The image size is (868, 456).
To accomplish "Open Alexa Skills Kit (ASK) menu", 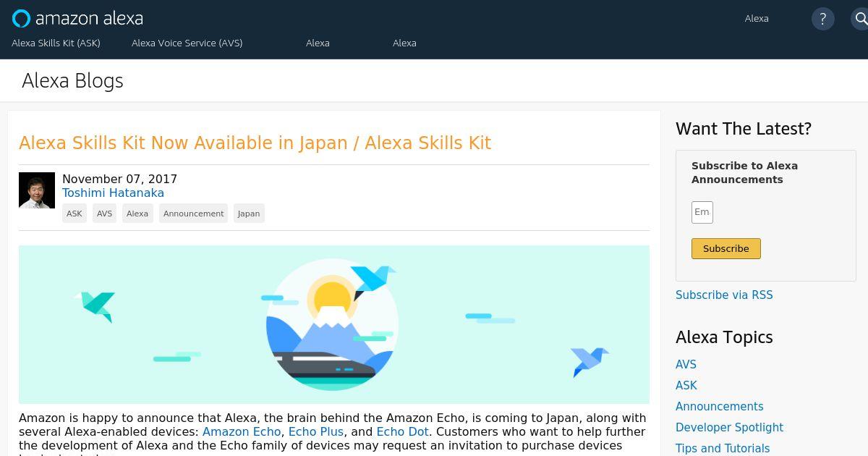I will 56,43.
